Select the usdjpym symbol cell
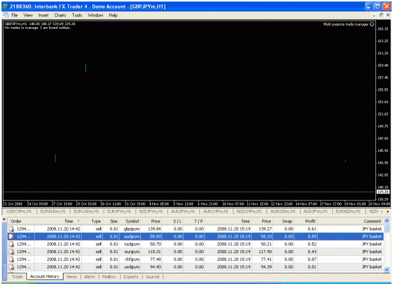This screenshot has height=284, width=393. [x=132, y=267]
